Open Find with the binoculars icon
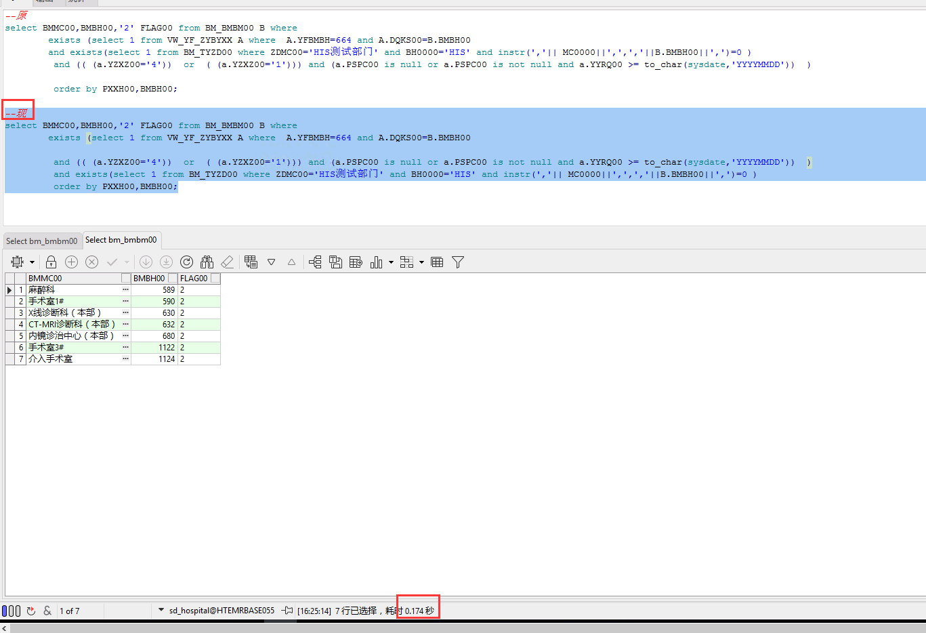Image resolution: width=926 pixels, height=633 pixels. point(207,262)
